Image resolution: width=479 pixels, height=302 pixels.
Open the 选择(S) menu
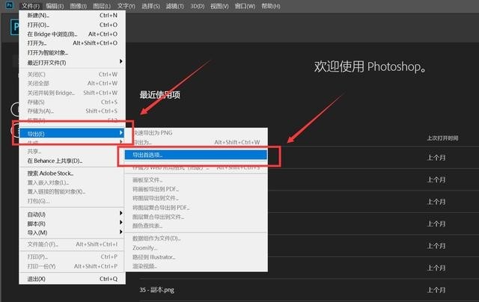150,6
